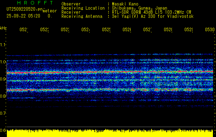Click the 0523 time axis marker

pos(65,29)
